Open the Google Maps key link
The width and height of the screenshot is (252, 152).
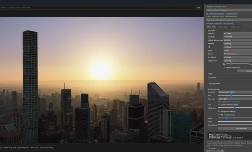232,14
